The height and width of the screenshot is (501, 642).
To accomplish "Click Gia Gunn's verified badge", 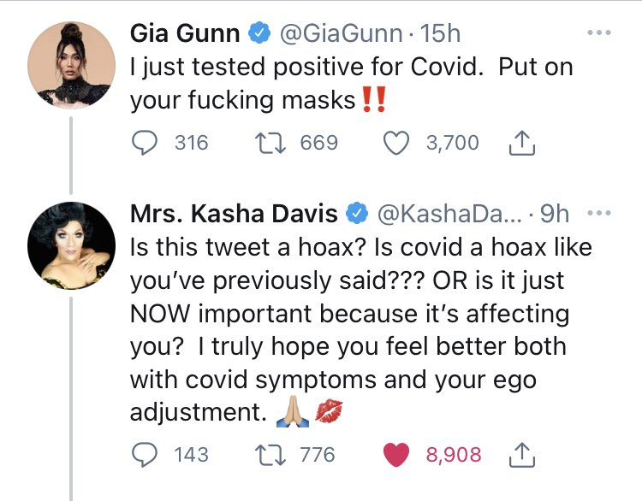I will (x=259, y=33).
